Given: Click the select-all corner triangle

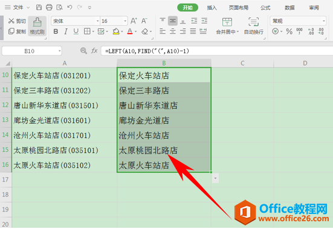Looking at the screenshot, I should click(7, 63).
